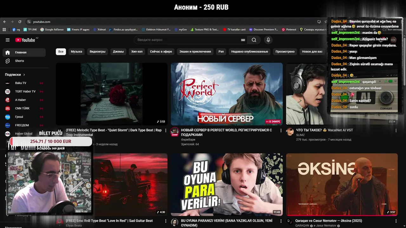Select the Экшен и приключения chip
Screen dimensions: 406x228
coord(195,52)
